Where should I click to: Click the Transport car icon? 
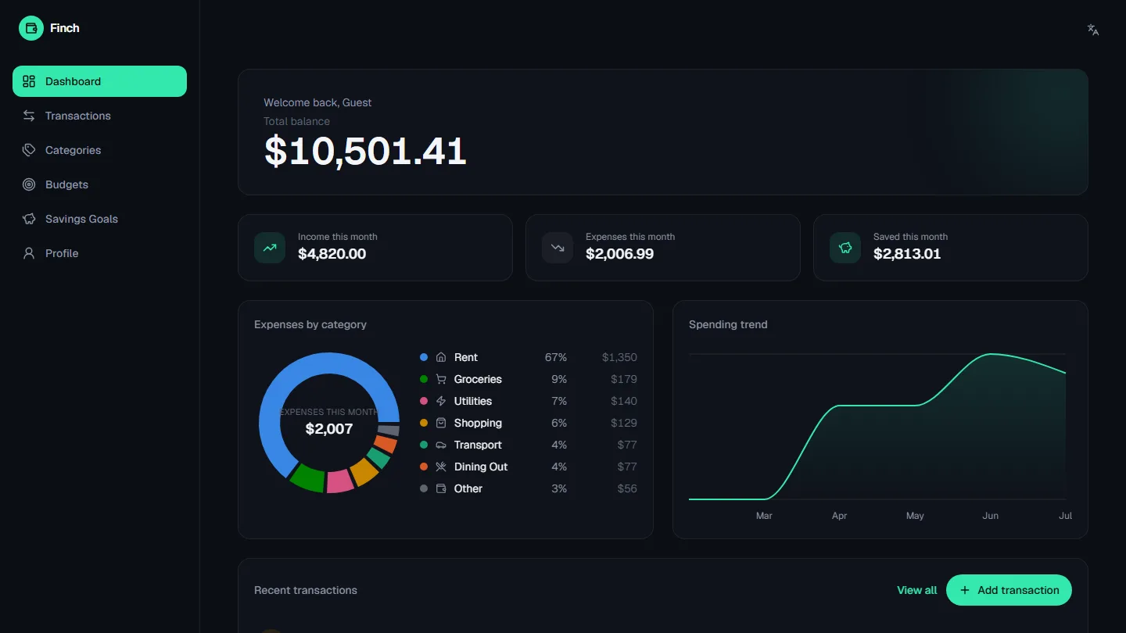pos(441,445)
